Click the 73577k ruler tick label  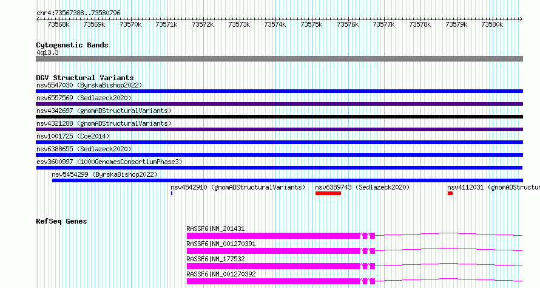click(383, 24)
